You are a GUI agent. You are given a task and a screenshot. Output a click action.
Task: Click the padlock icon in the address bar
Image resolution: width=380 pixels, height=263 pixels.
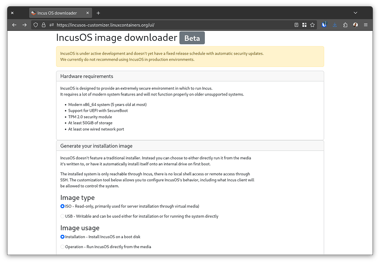click(x=44, y=25)
